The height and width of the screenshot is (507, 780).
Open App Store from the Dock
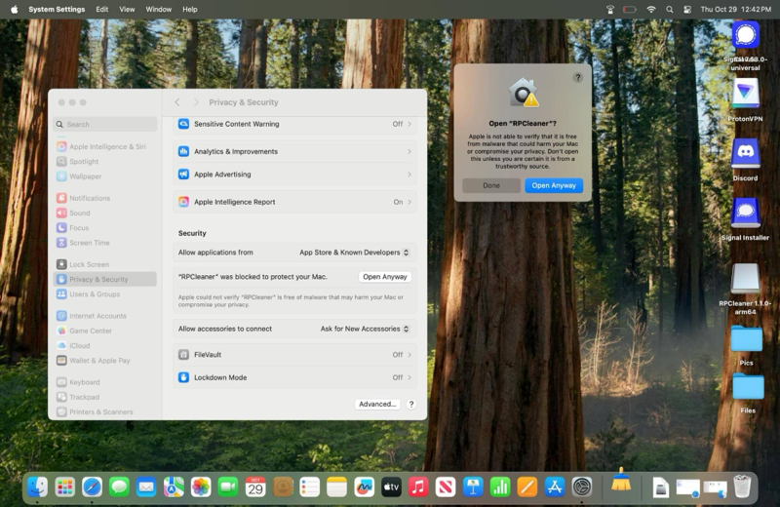554,487
